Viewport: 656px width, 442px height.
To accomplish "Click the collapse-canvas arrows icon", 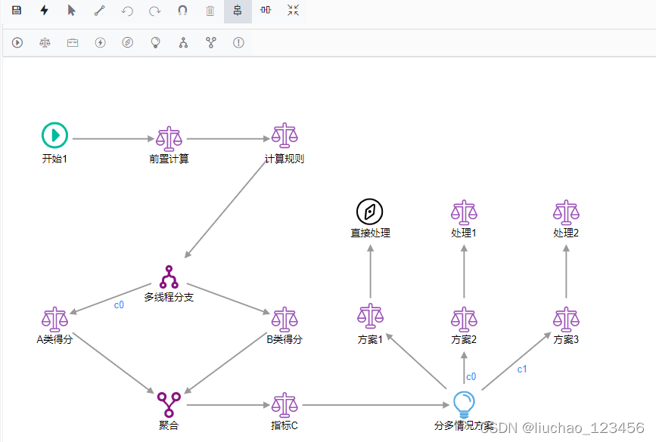I will point(292,11).
